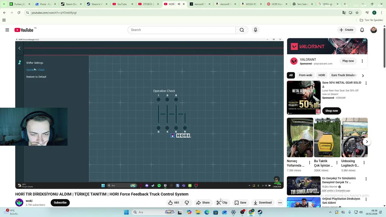This screenshot has height=217, width=386.
Task: Click Play now on VALORANT ad
Action: point(348,61)
